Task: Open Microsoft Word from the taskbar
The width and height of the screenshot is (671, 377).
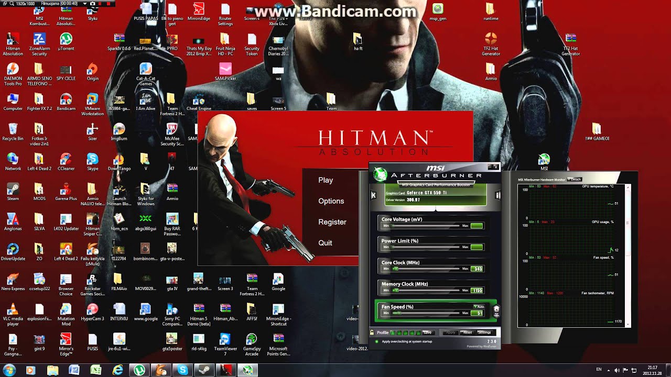Action: (x=74, y=370)
